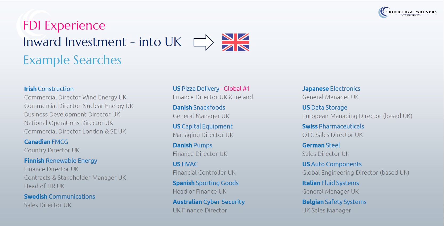Select Australian Cyber Security heading
This screenshot has width=444, height=226.
pos(209,202)
